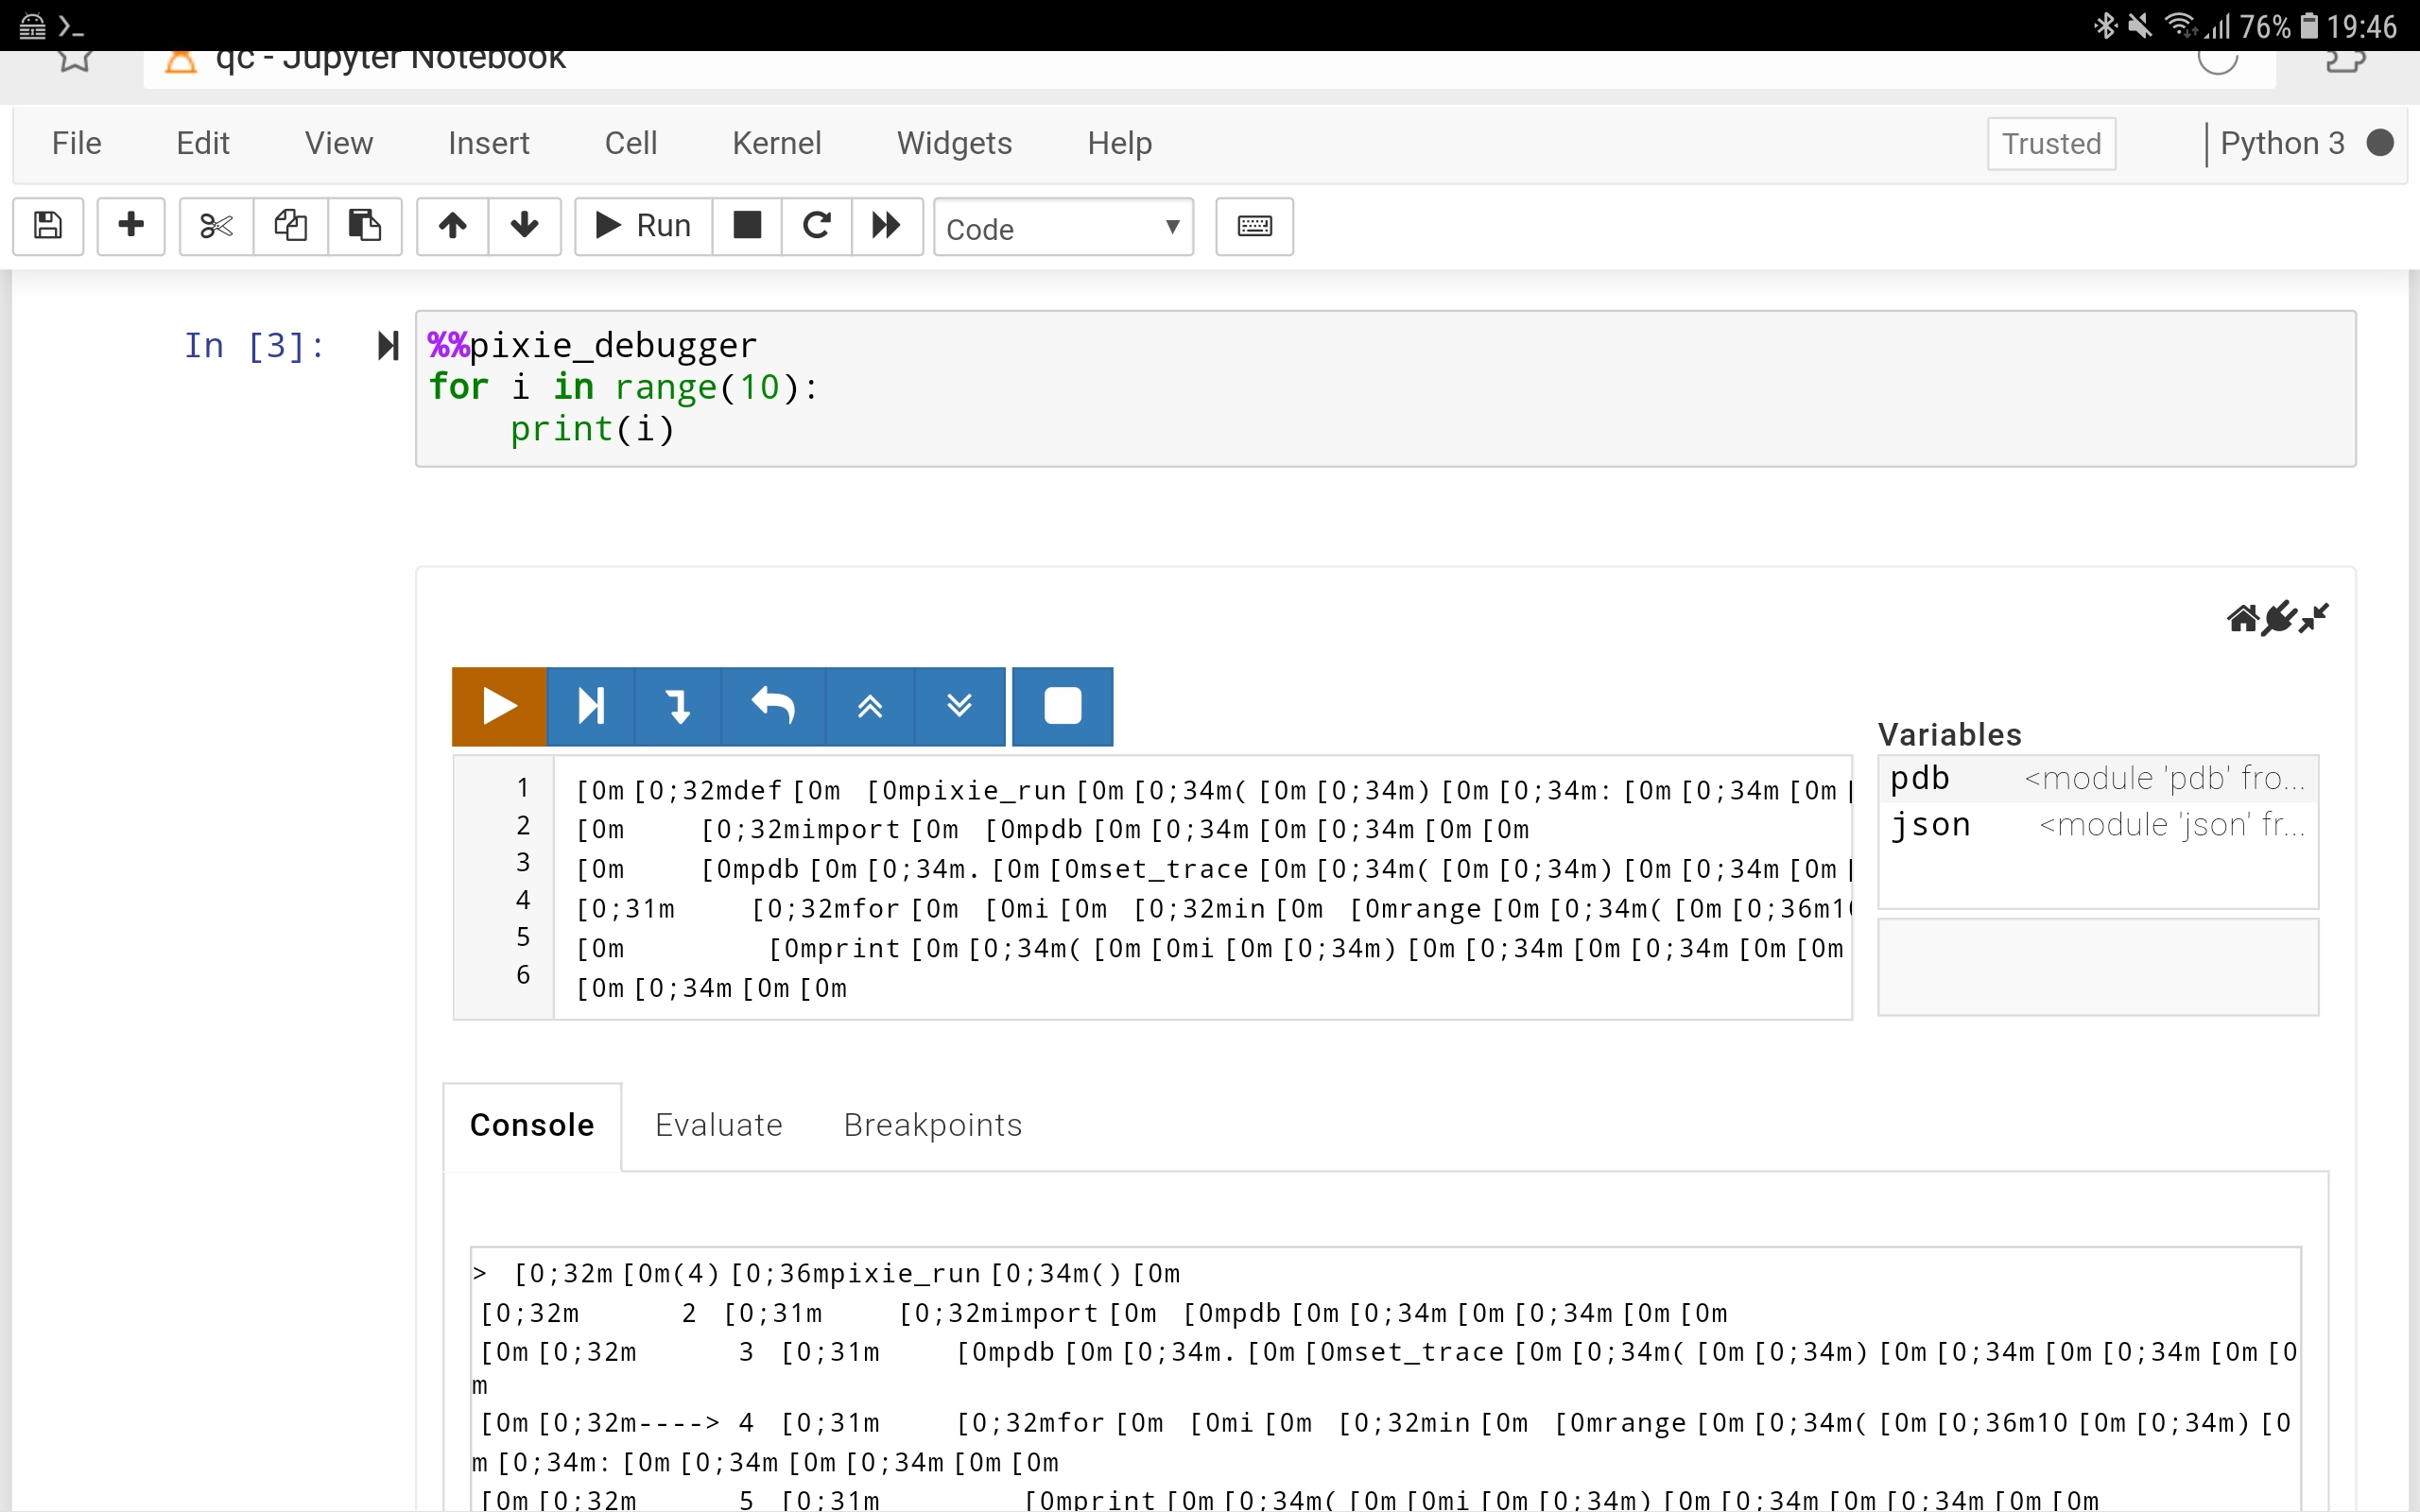Image resolution: width=2420 pixels, height=1512 pixels.
Task: Step into the current function
Action: click(x=677, y=706)
